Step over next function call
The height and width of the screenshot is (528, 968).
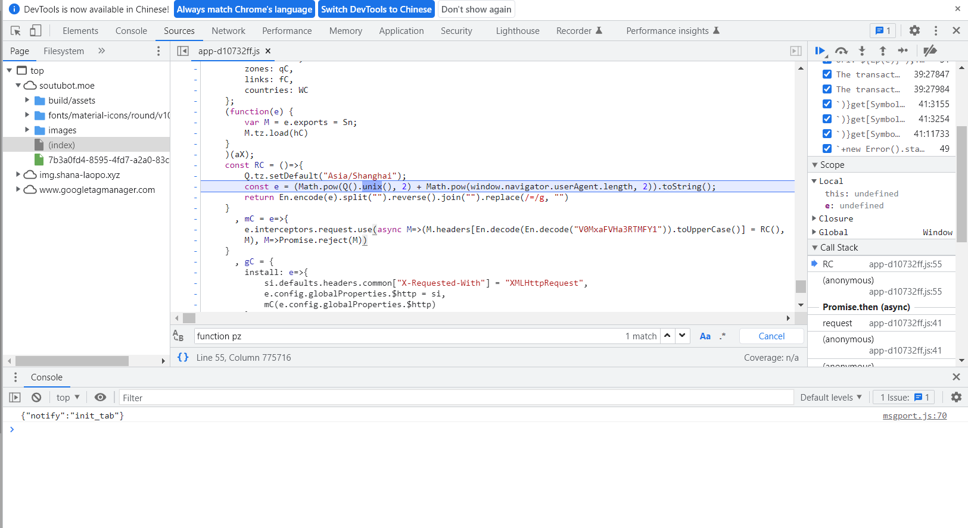click(x=841, y=51)
